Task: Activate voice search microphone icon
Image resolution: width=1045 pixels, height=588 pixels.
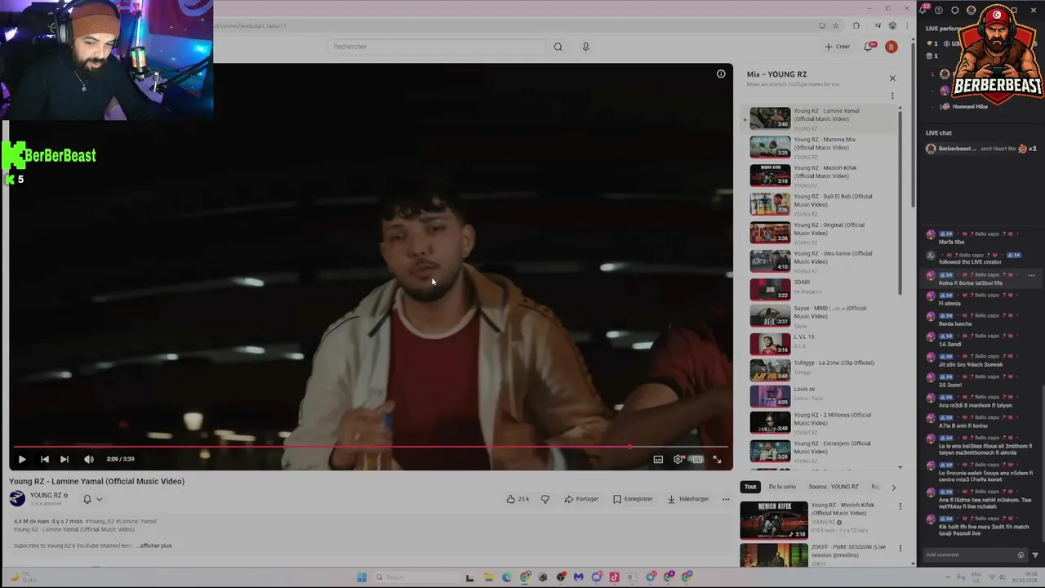Action: coord(585,47)
